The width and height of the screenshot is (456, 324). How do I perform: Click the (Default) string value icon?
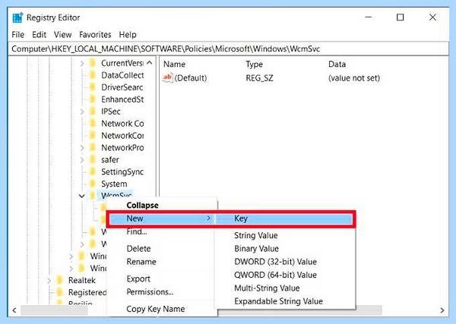pyautogui.click(x=168, y=78)
